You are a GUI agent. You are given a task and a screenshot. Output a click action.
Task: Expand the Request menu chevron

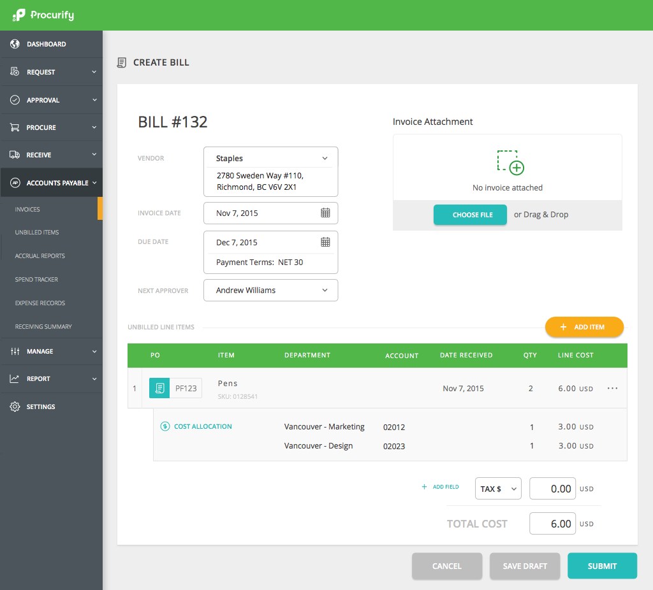click(x=94, y=71)
